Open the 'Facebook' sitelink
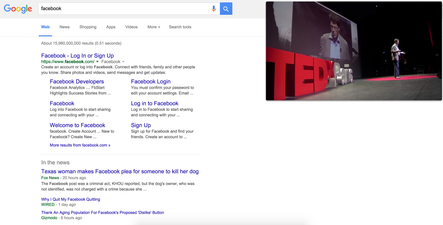Screen dimensions: 443x225 click(62, 103)
